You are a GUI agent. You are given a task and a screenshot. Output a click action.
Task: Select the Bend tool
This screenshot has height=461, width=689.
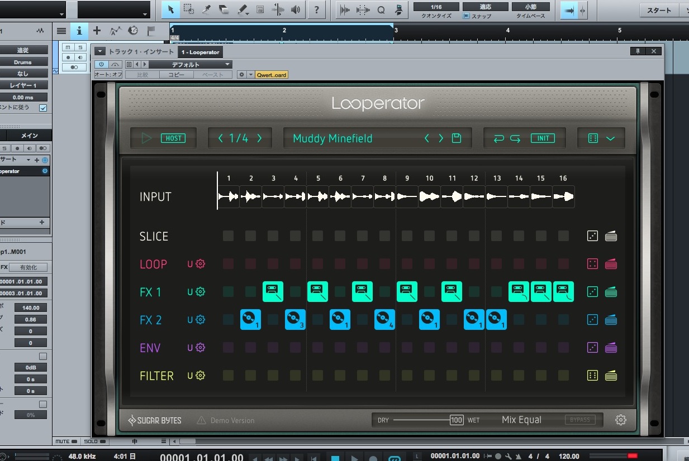(x=278, y=9)
